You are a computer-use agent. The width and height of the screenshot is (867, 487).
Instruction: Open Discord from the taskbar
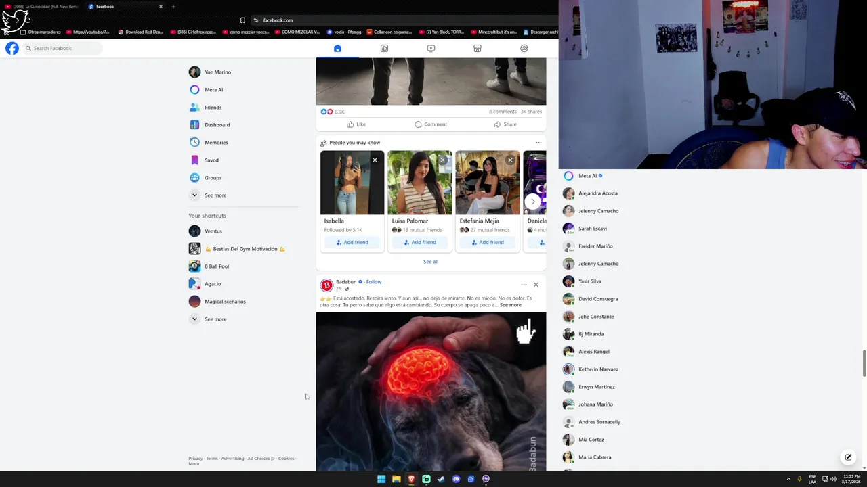[x=456, y=479]
